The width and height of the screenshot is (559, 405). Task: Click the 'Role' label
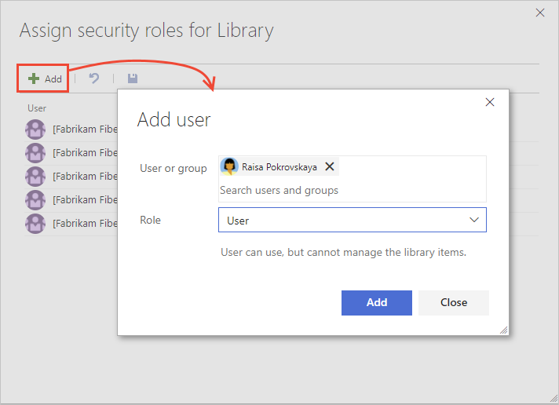pyautogui.click(x=150, y=220)
